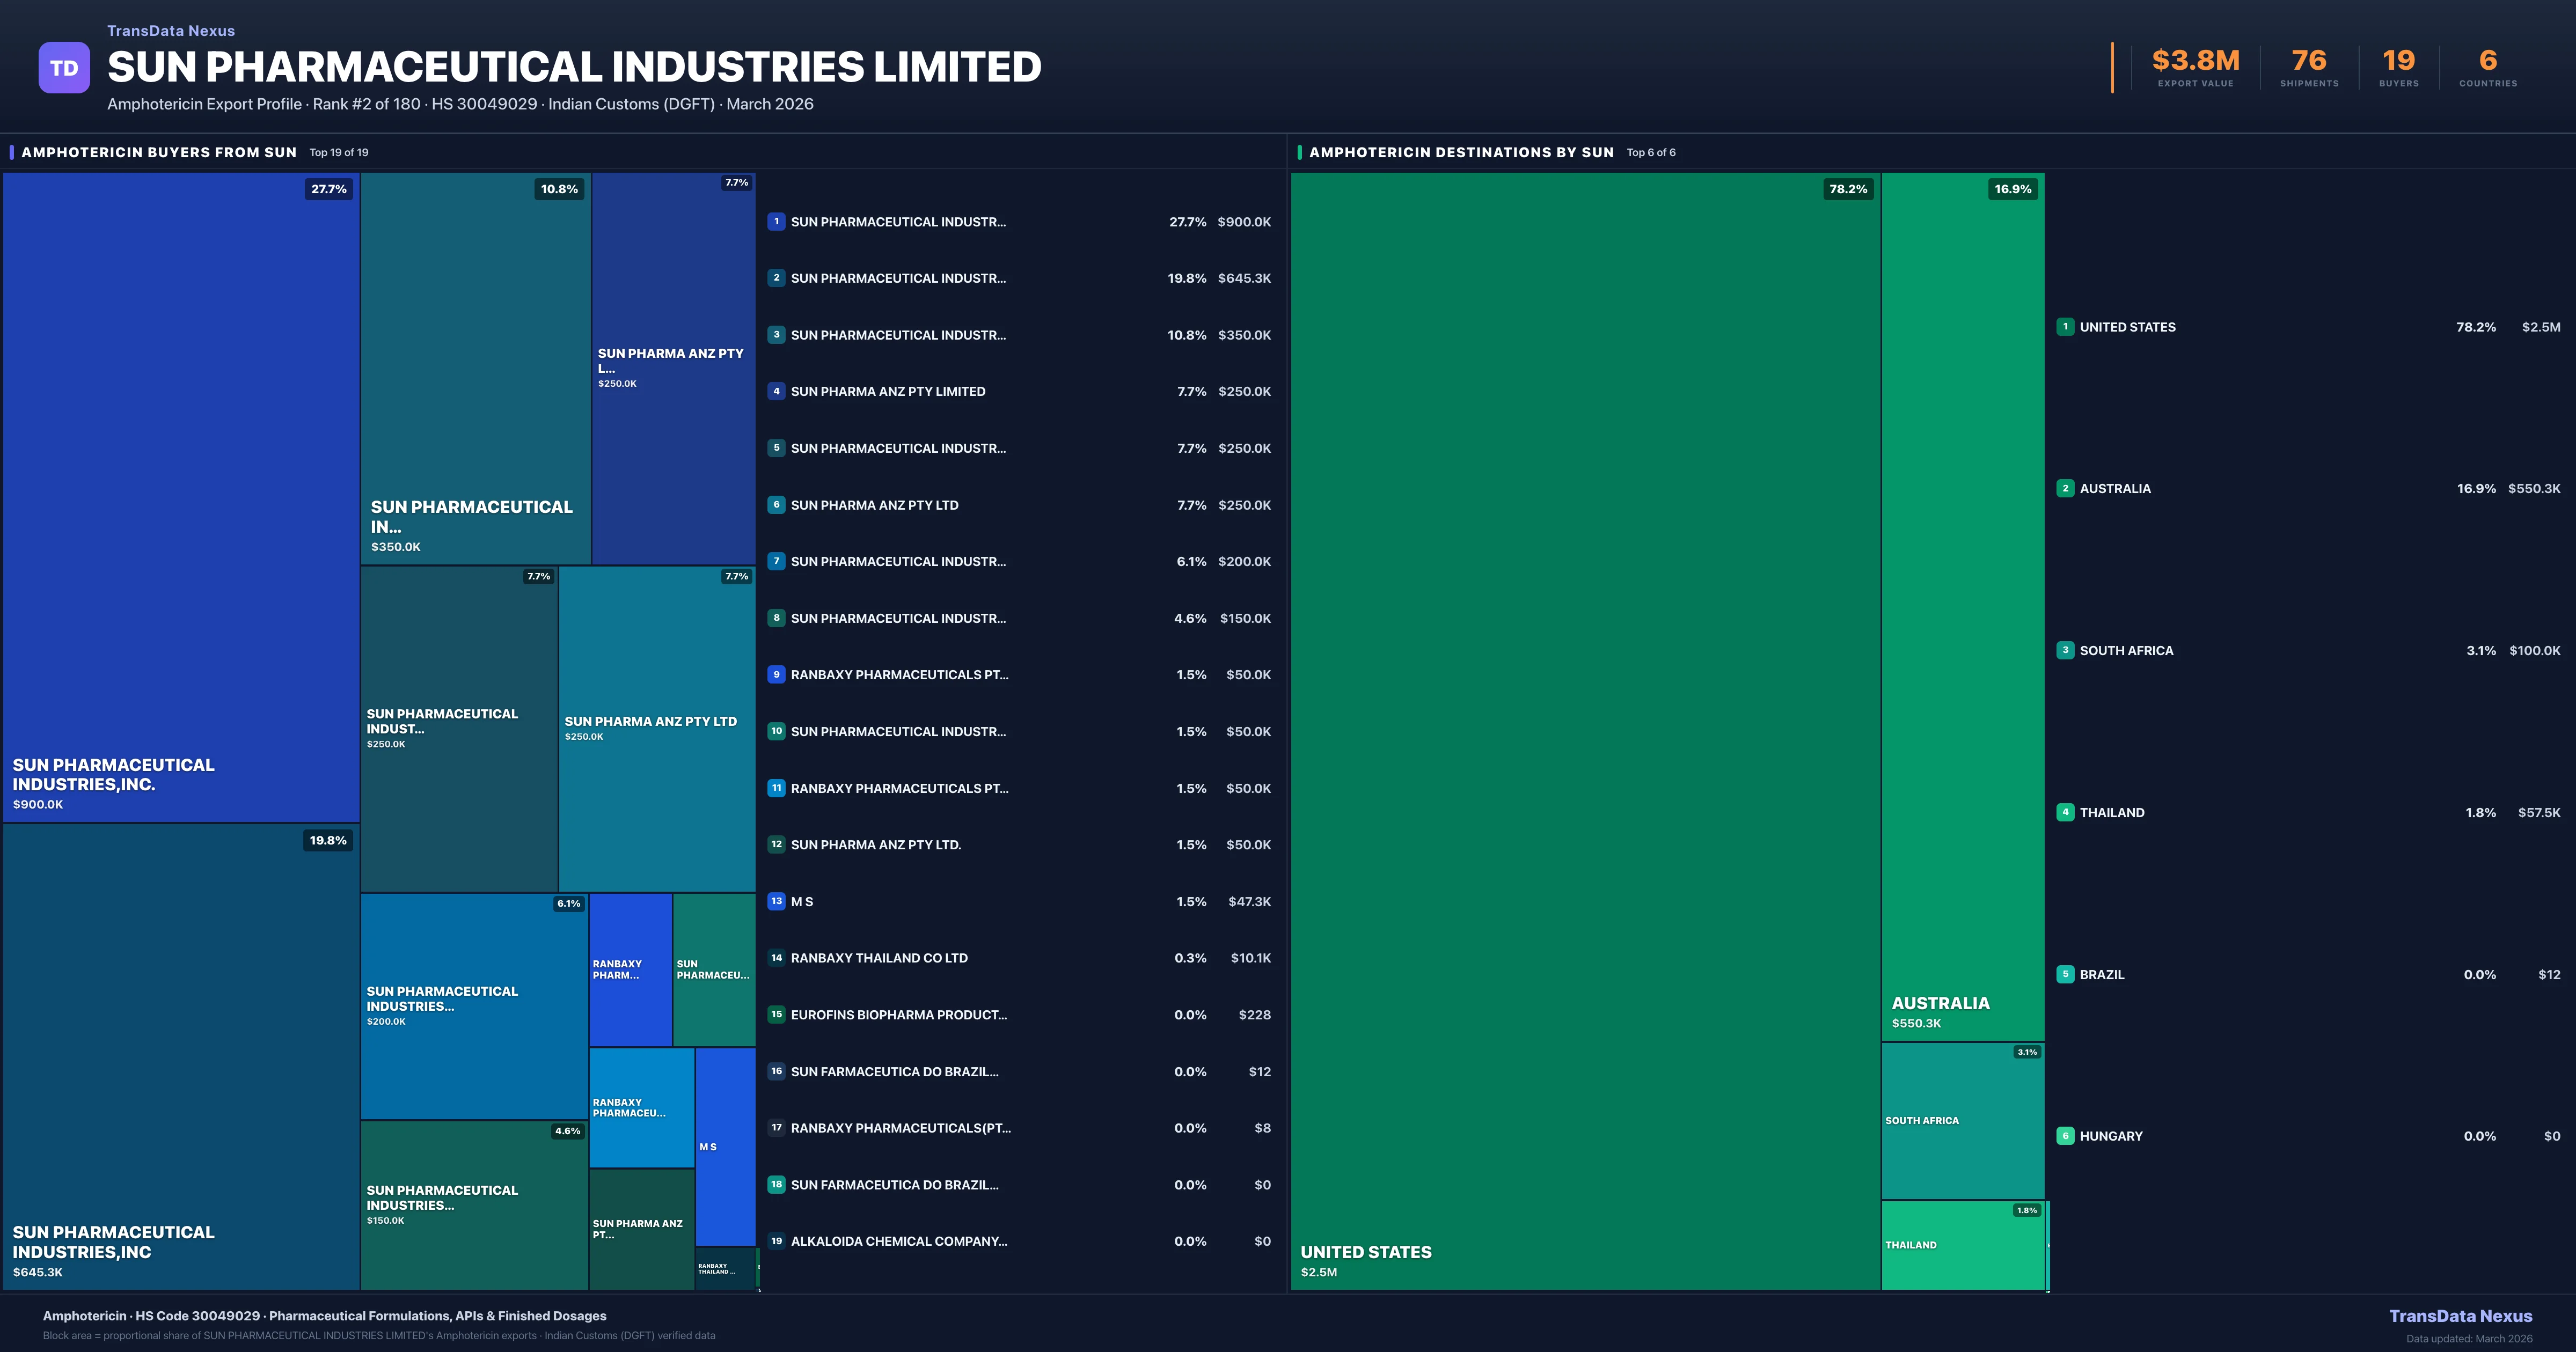
Task: Click Hungary rank 6 badge icon
Action: point(2065,1136)
